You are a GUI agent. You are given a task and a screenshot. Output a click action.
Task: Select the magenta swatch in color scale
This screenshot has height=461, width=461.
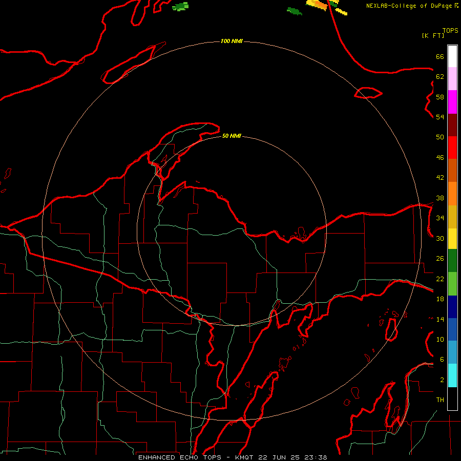(452, 102)
